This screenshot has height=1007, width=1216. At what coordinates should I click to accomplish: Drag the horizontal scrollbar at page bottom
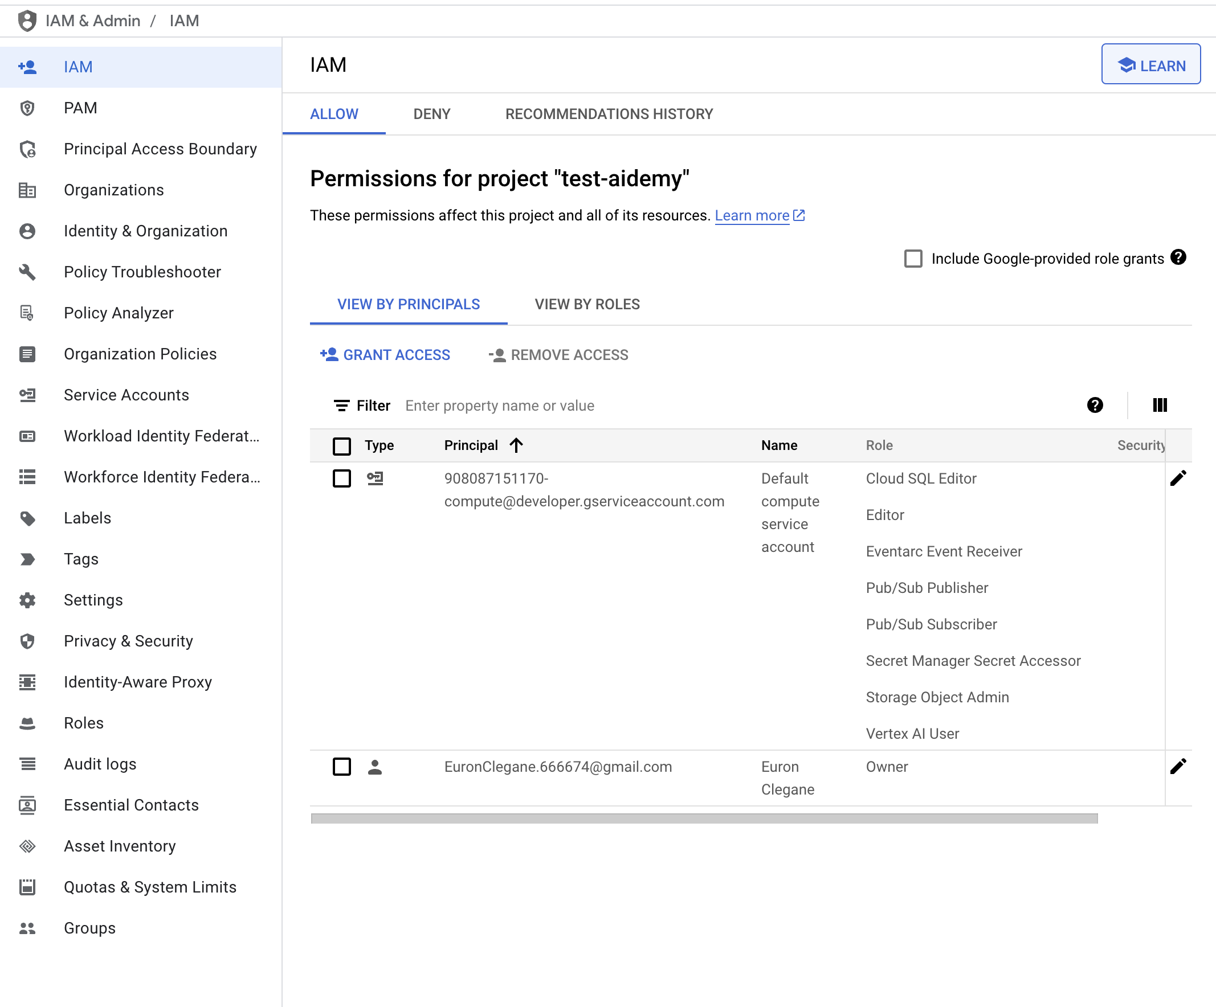(704, 818)
